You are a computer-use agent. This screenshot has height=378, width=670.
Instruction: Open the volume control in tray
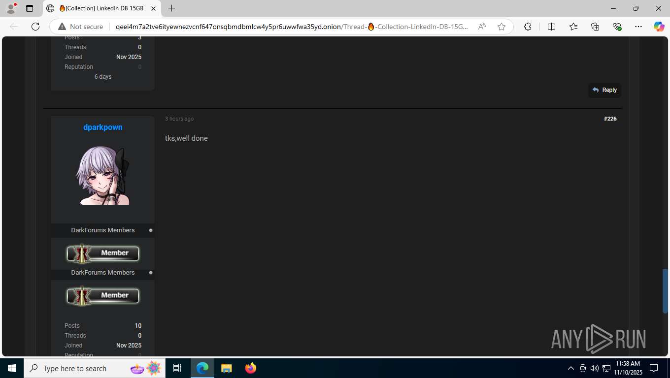pyautogui.click(x=594, y=368)
